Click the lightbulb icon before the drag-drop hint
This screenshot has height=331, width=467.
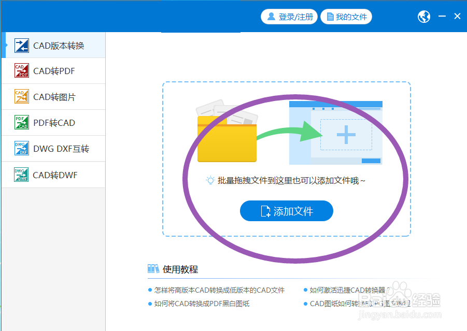(x=210, y=179)
